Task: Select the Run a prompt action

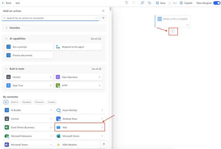Action: (29, 47)
